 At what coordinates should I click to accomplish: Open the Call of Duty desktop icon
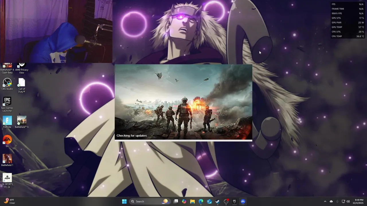coord(22,86)
